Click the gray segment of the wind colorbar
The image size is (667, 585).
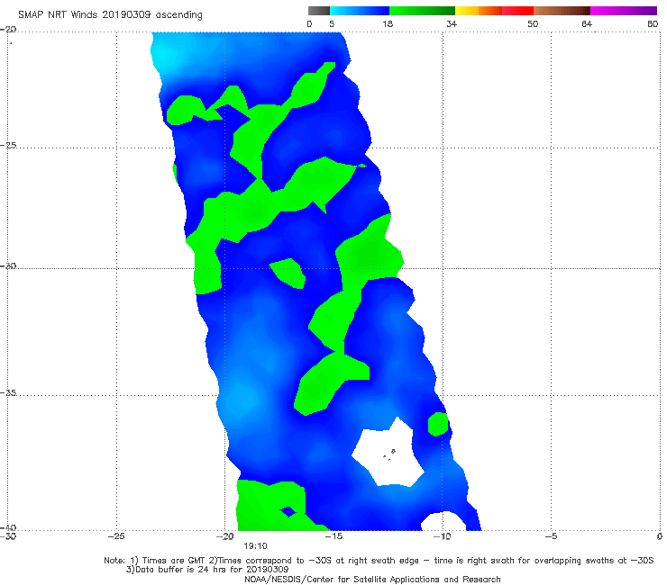[x=319, y=11]
